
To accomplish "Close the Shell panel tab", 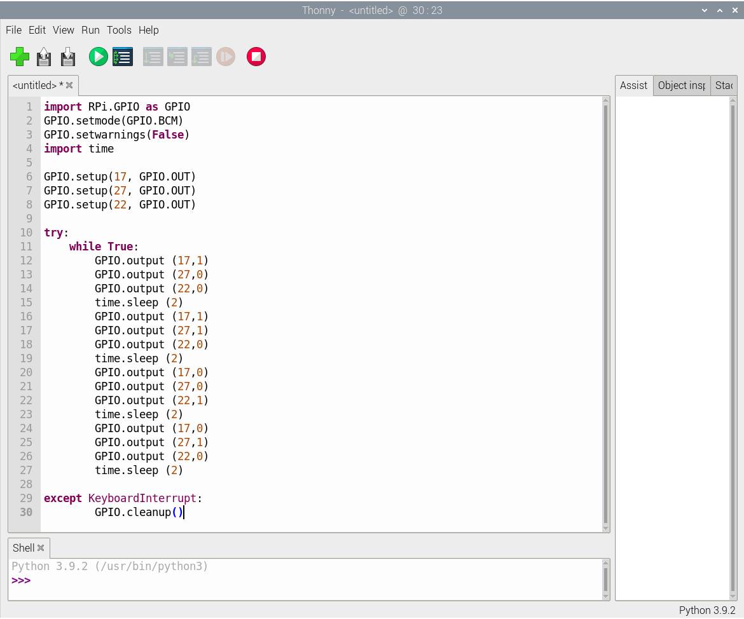I will (x=41, y=548).
